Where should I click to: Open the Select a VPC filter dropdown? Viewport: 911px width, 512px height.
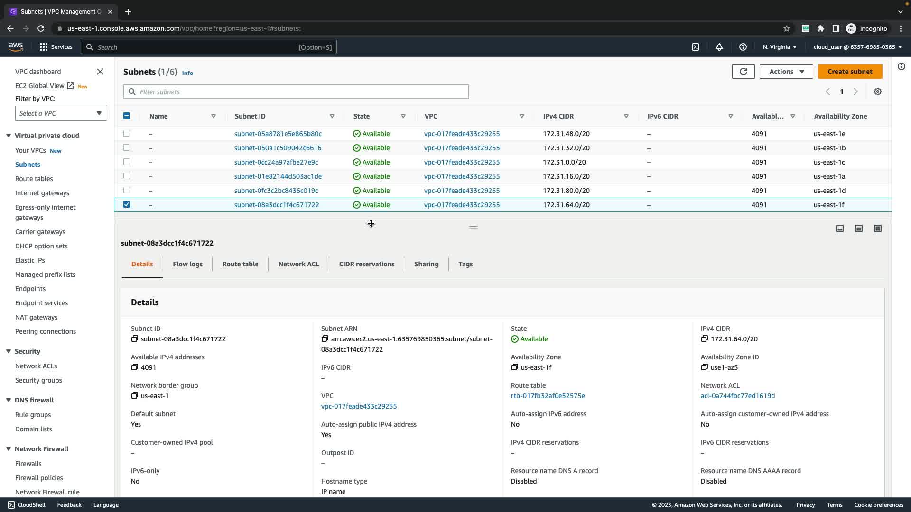pos(61,113)
